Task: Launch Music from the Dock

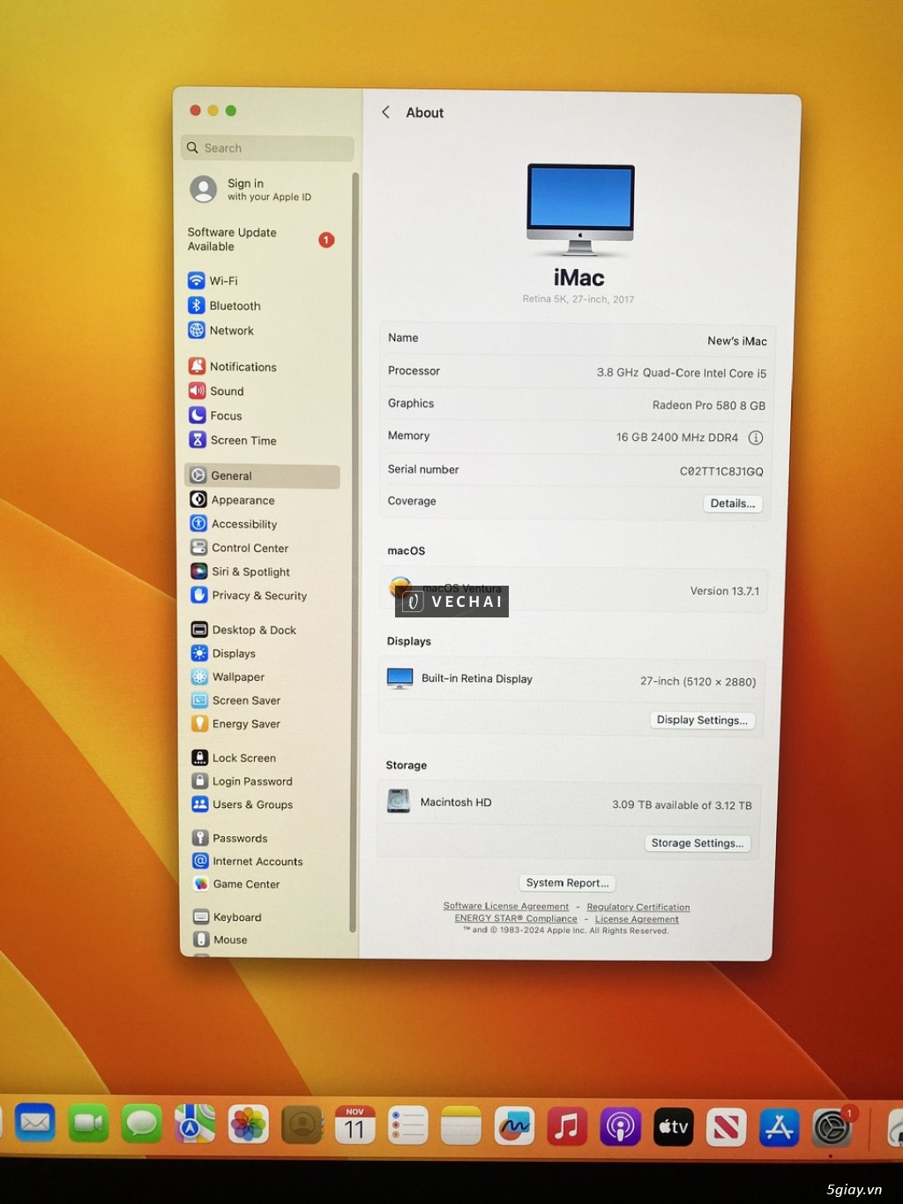Action: 567,1127
